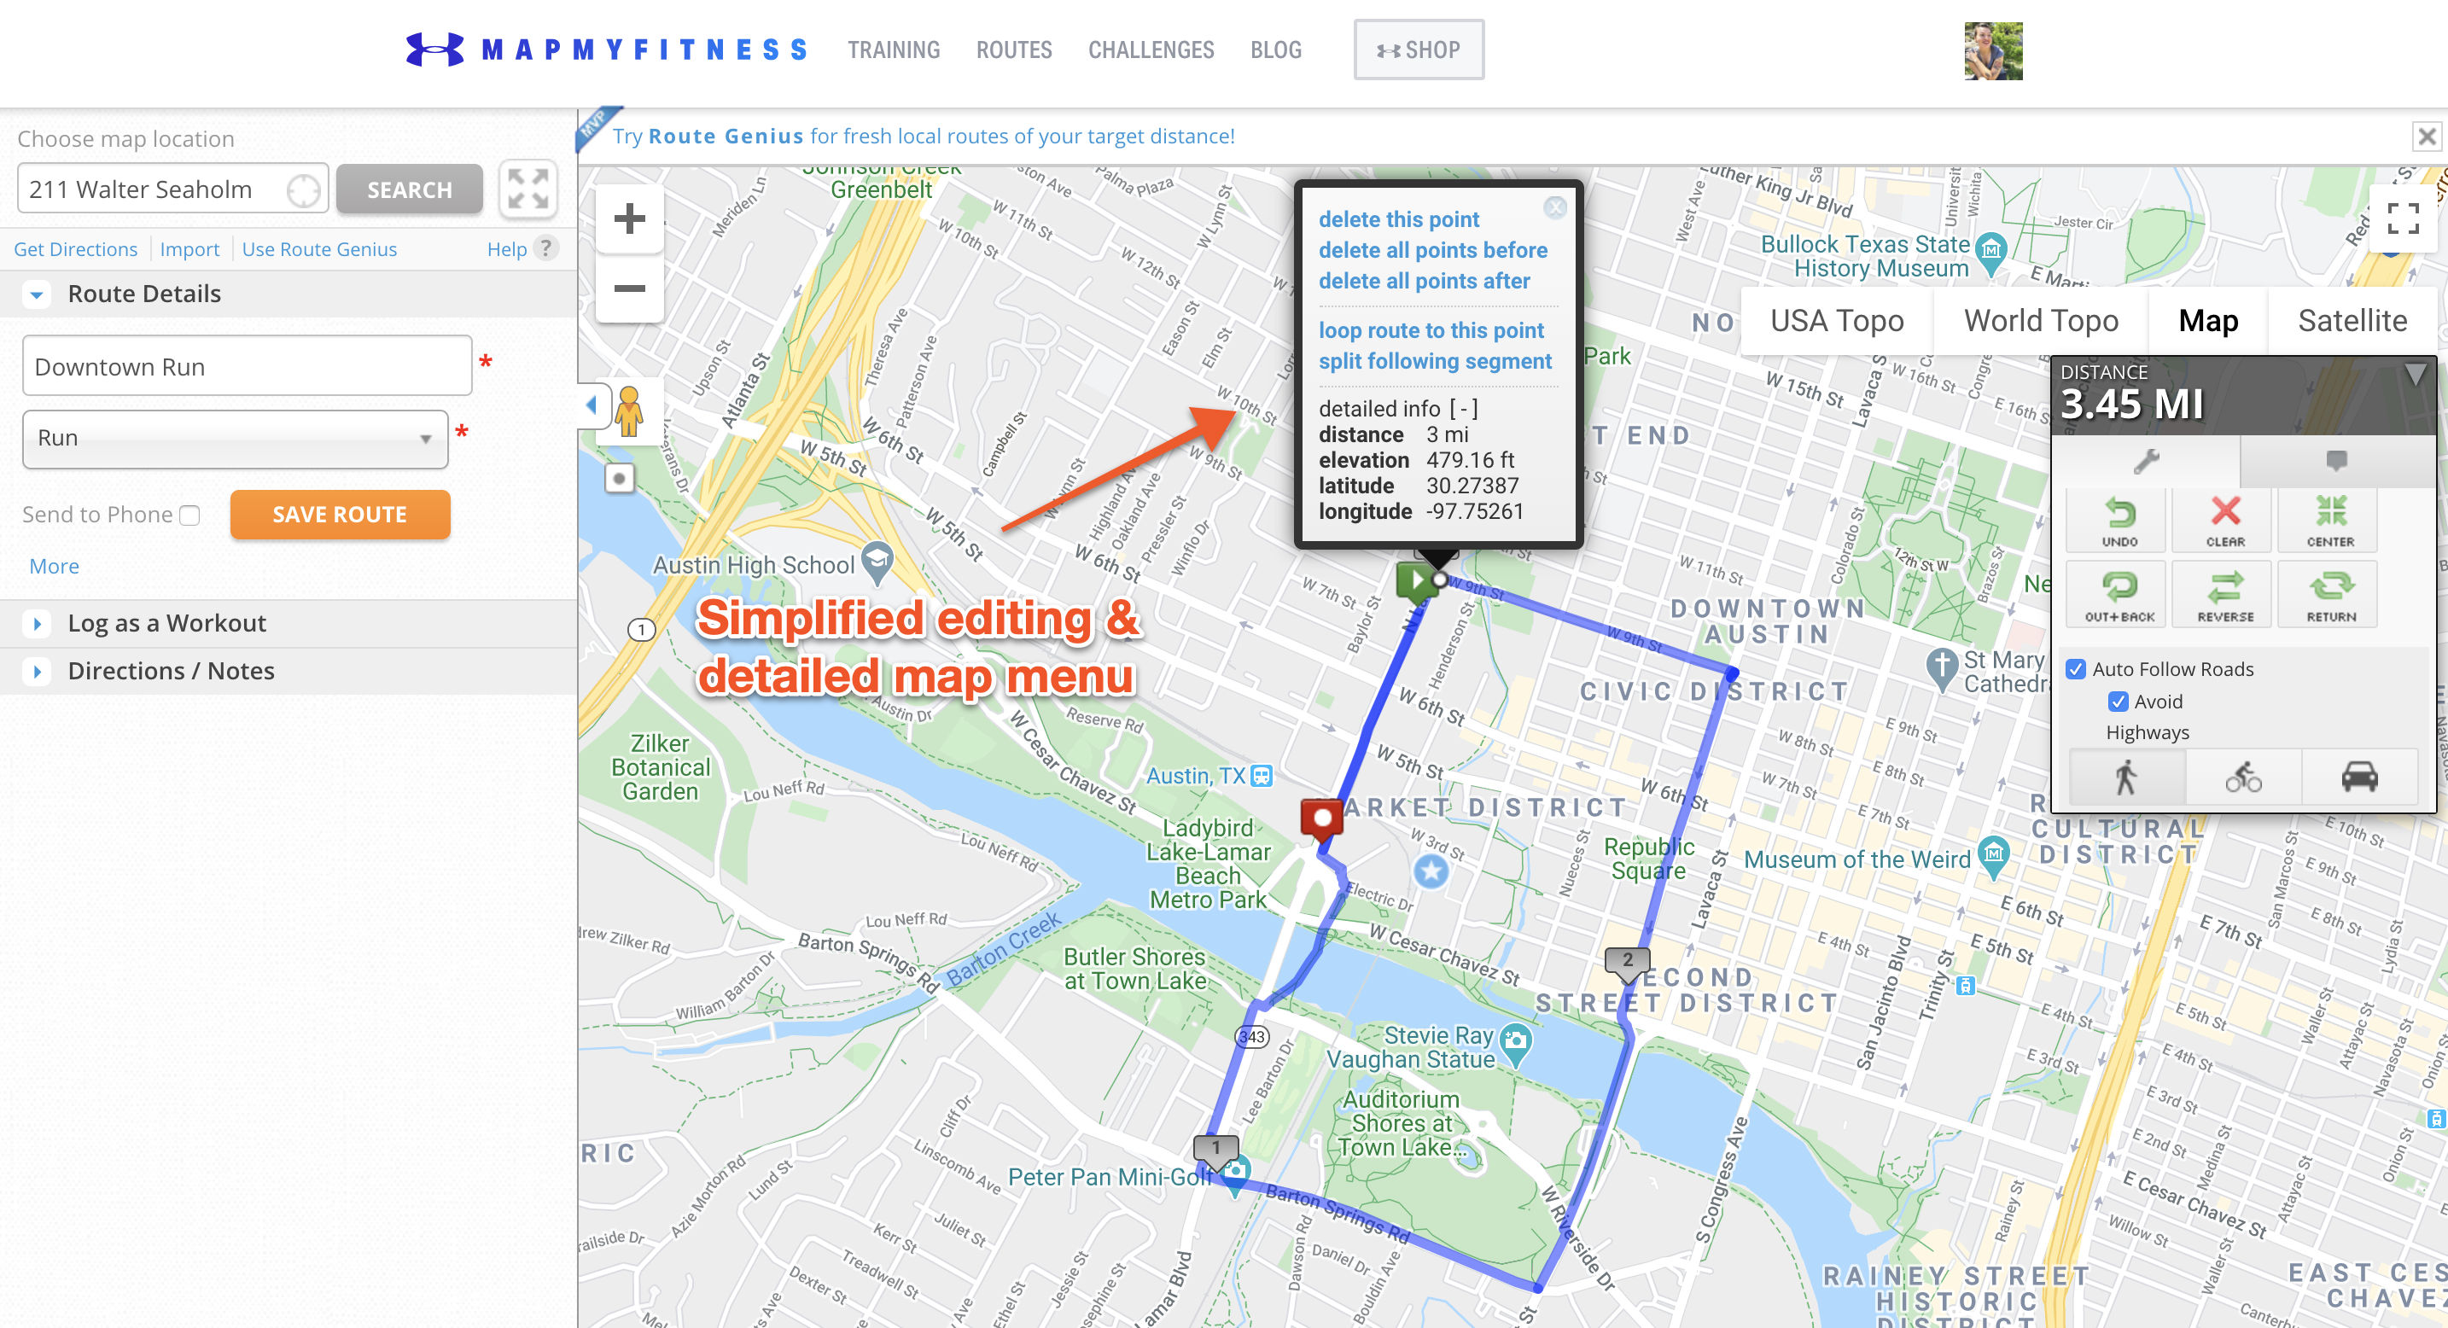
Task: Click the Route Genius banner link
Action: click(922, 136)
